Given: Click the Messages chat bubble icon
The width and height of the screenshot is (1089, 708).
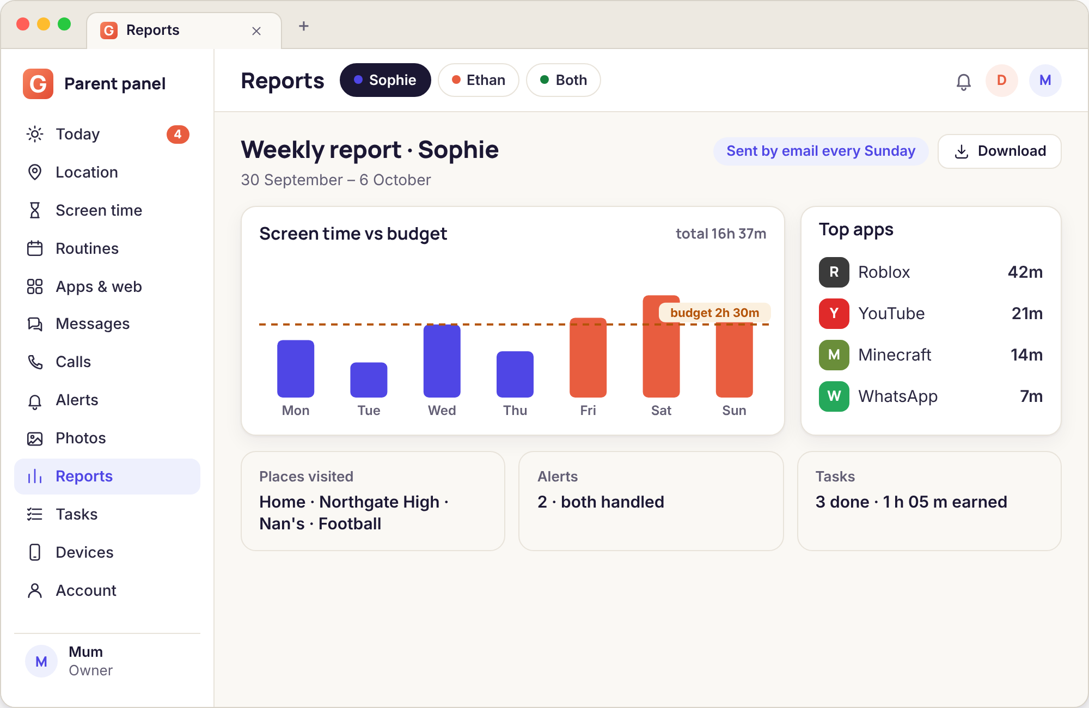Looking at the screenshot, I should pos(35,324).
